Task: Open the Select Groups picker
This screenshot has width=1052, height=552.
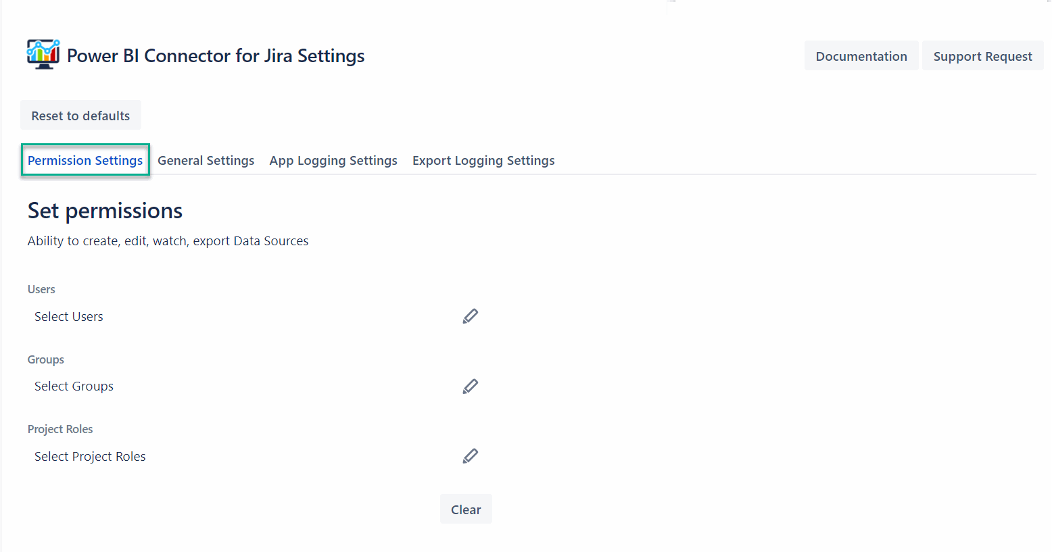Action: coord(74,386)
